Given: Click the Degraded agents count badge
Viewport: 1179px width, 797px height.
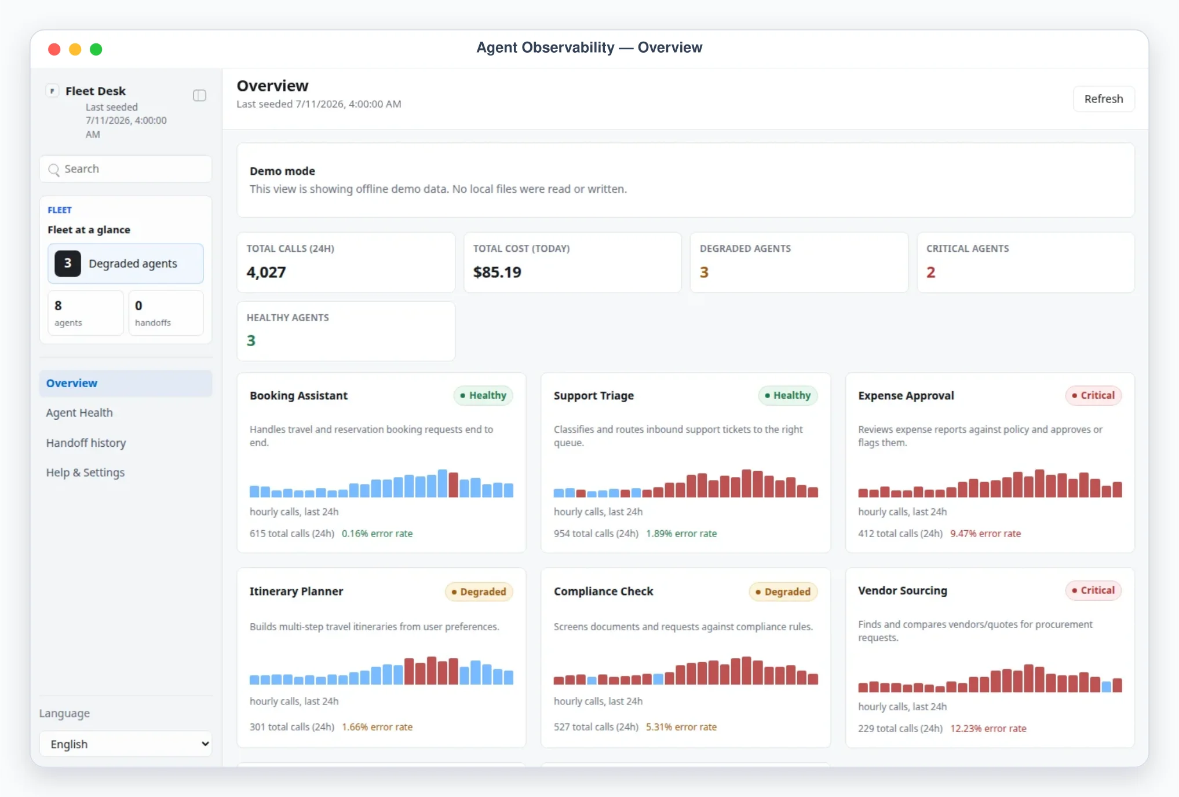Looking at the screenshot, I should 68,263.
